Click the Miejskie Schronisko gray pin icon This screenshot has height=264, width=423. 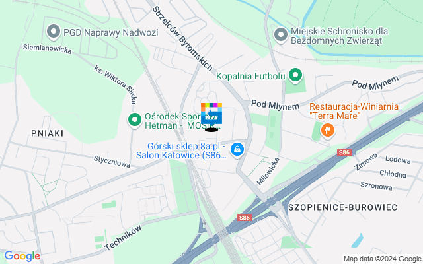click(x=281, y=35)
